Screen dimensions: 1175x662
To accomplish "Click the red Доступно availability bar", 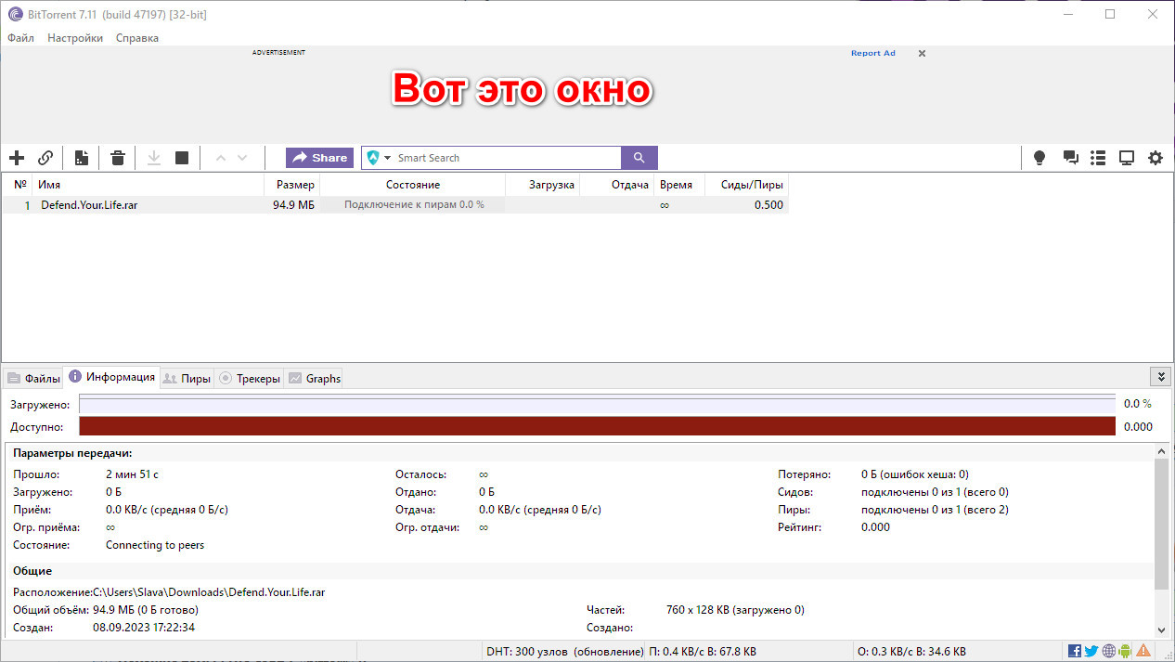I will point(598,426).
